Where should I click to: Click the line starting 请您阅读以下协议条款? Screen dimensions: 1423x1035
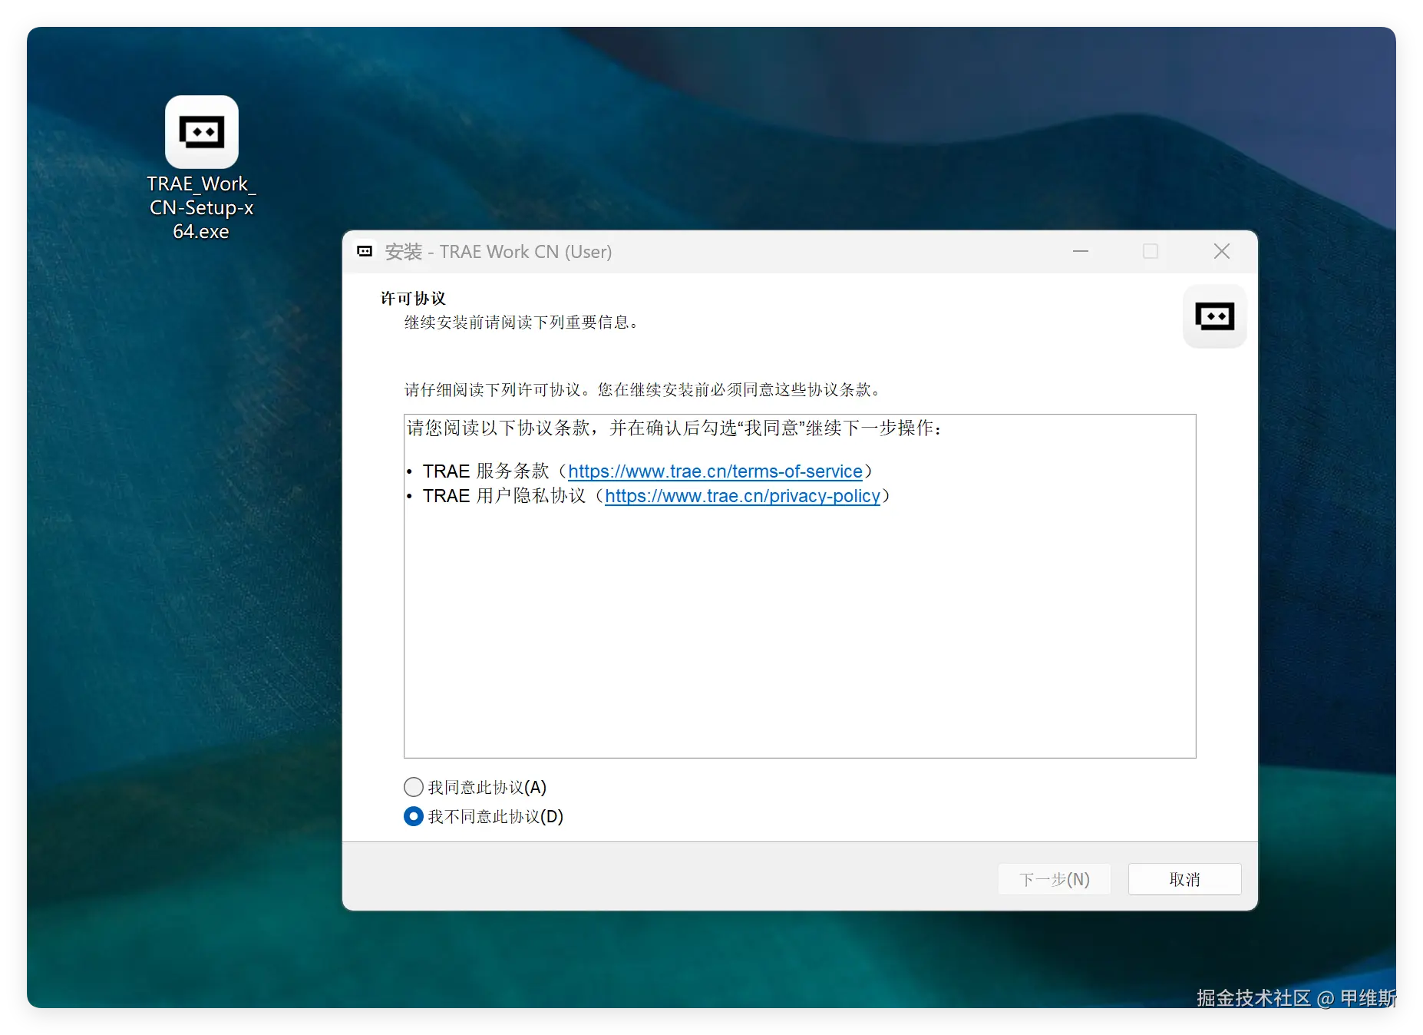(x=675, y=428)
